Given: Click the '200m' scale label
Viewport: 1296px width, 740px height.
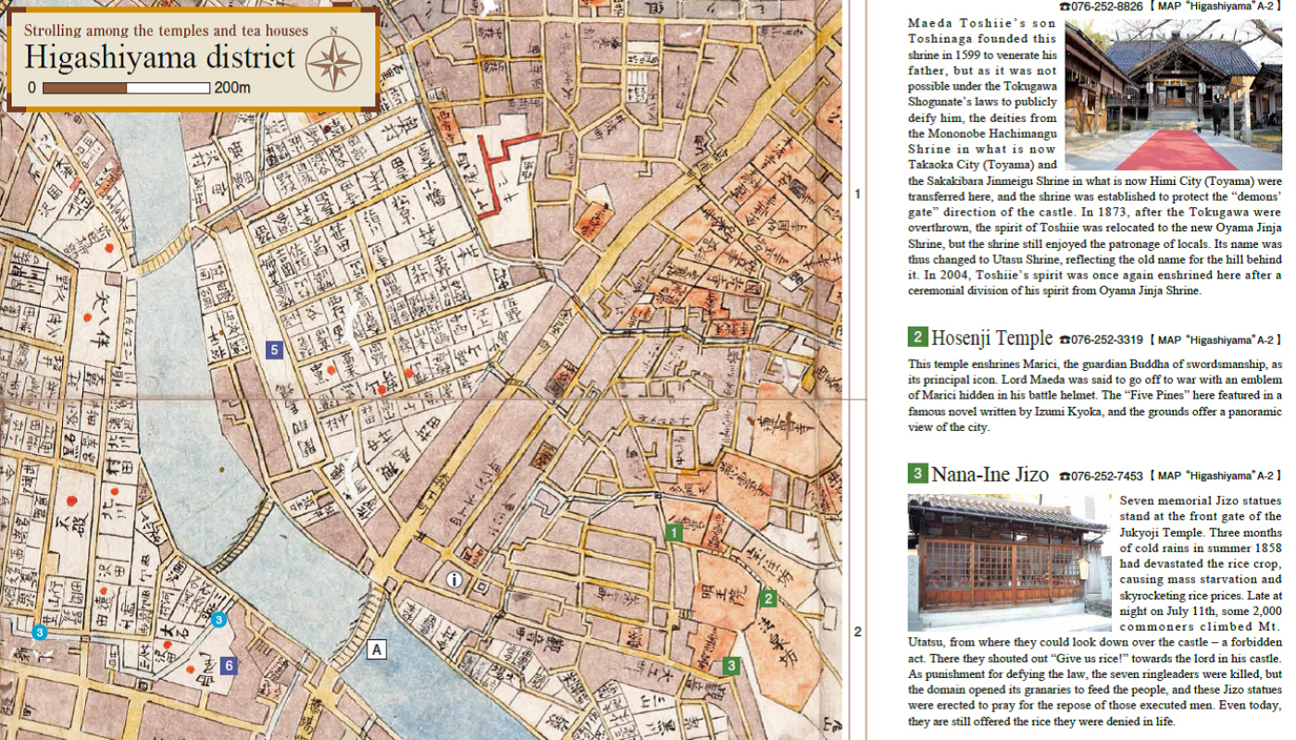Looking at the screenshot, I should click(x=232, y=88).
